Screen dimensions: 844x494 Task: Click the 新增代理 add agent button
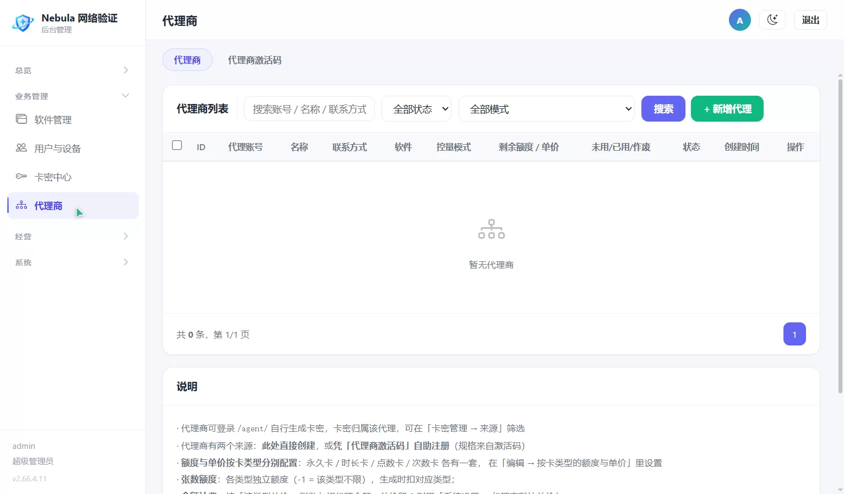(727, 109)
